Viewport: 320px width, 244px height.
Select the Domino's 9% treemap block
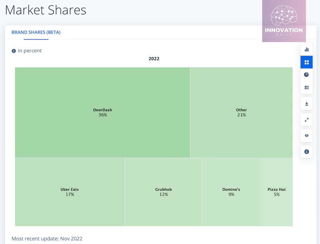(x=231, y=192)
